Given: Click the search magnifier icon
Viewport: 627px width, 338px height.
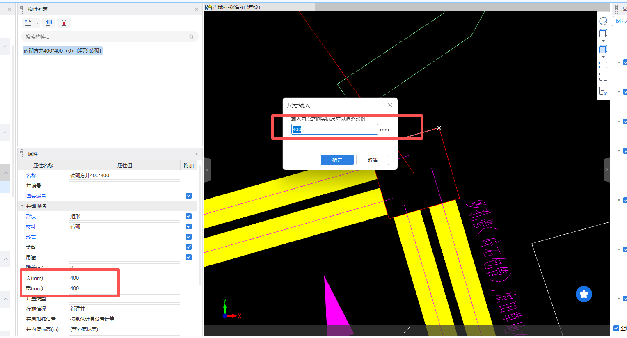Looking at the screenshot, I should 191,37.
